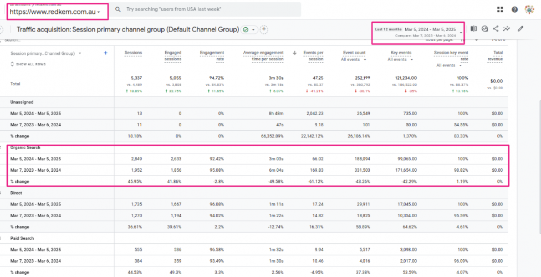Click Paid Search sessions value 555

coord(138,250)
